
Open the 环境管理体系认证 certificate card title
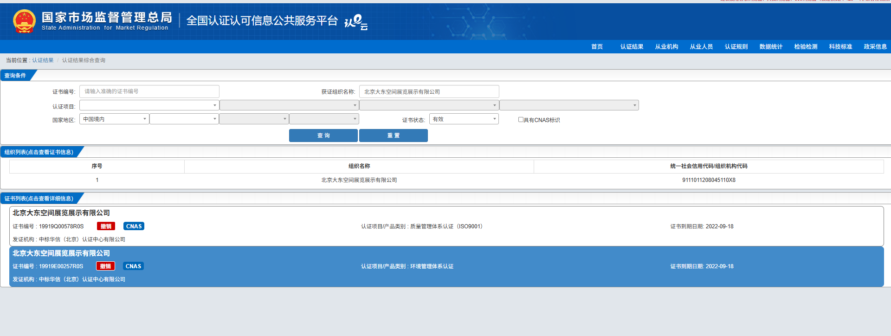[61, 253]
